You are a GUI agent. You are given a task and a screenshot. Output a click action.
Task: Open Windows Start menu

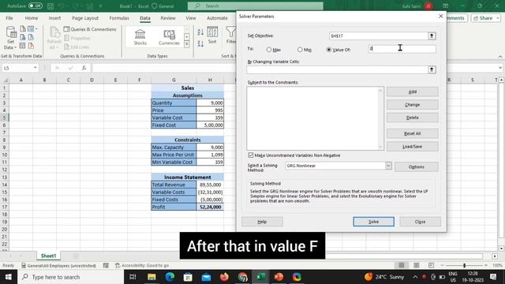[x=9, y=277]
